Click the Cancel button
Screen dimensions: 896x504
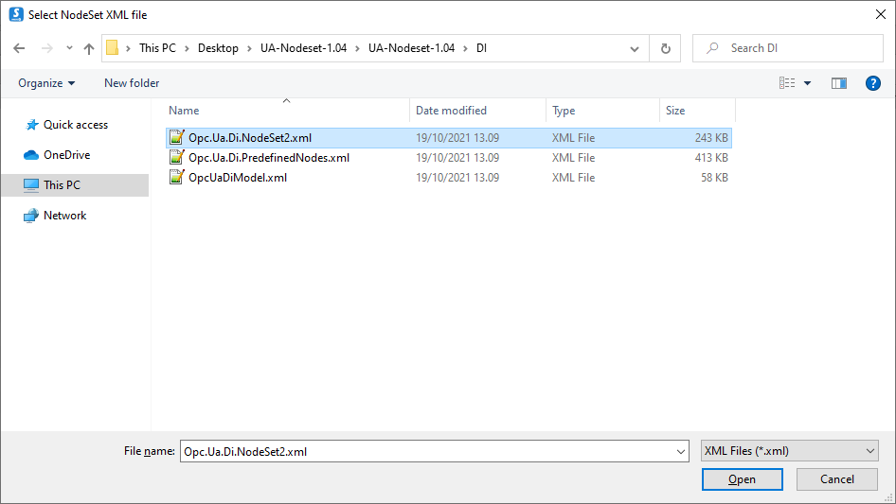[836, 479]
